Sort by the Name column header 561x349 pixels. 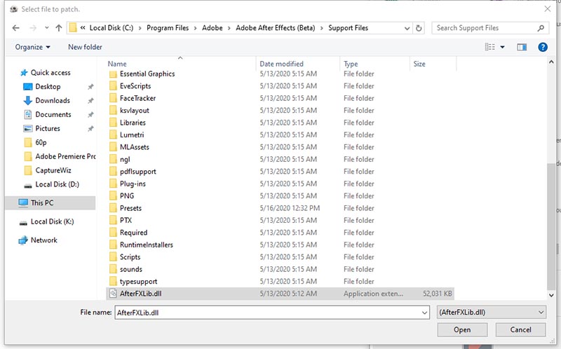[x=117, y=64]
